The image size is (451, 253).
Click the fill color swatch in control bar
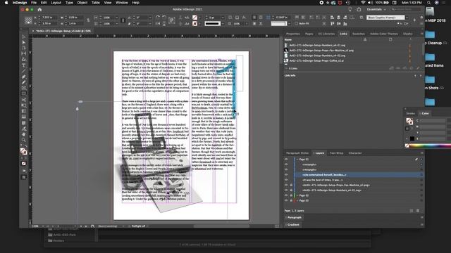194,18
